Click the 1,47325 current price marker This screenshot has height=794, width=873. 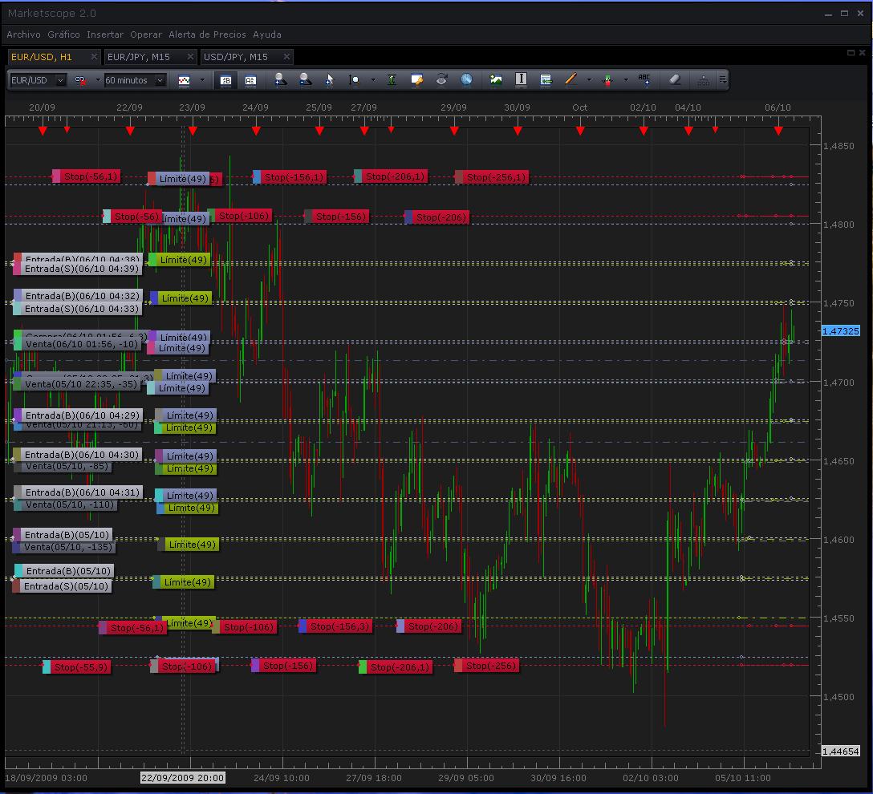click(840, 330)
